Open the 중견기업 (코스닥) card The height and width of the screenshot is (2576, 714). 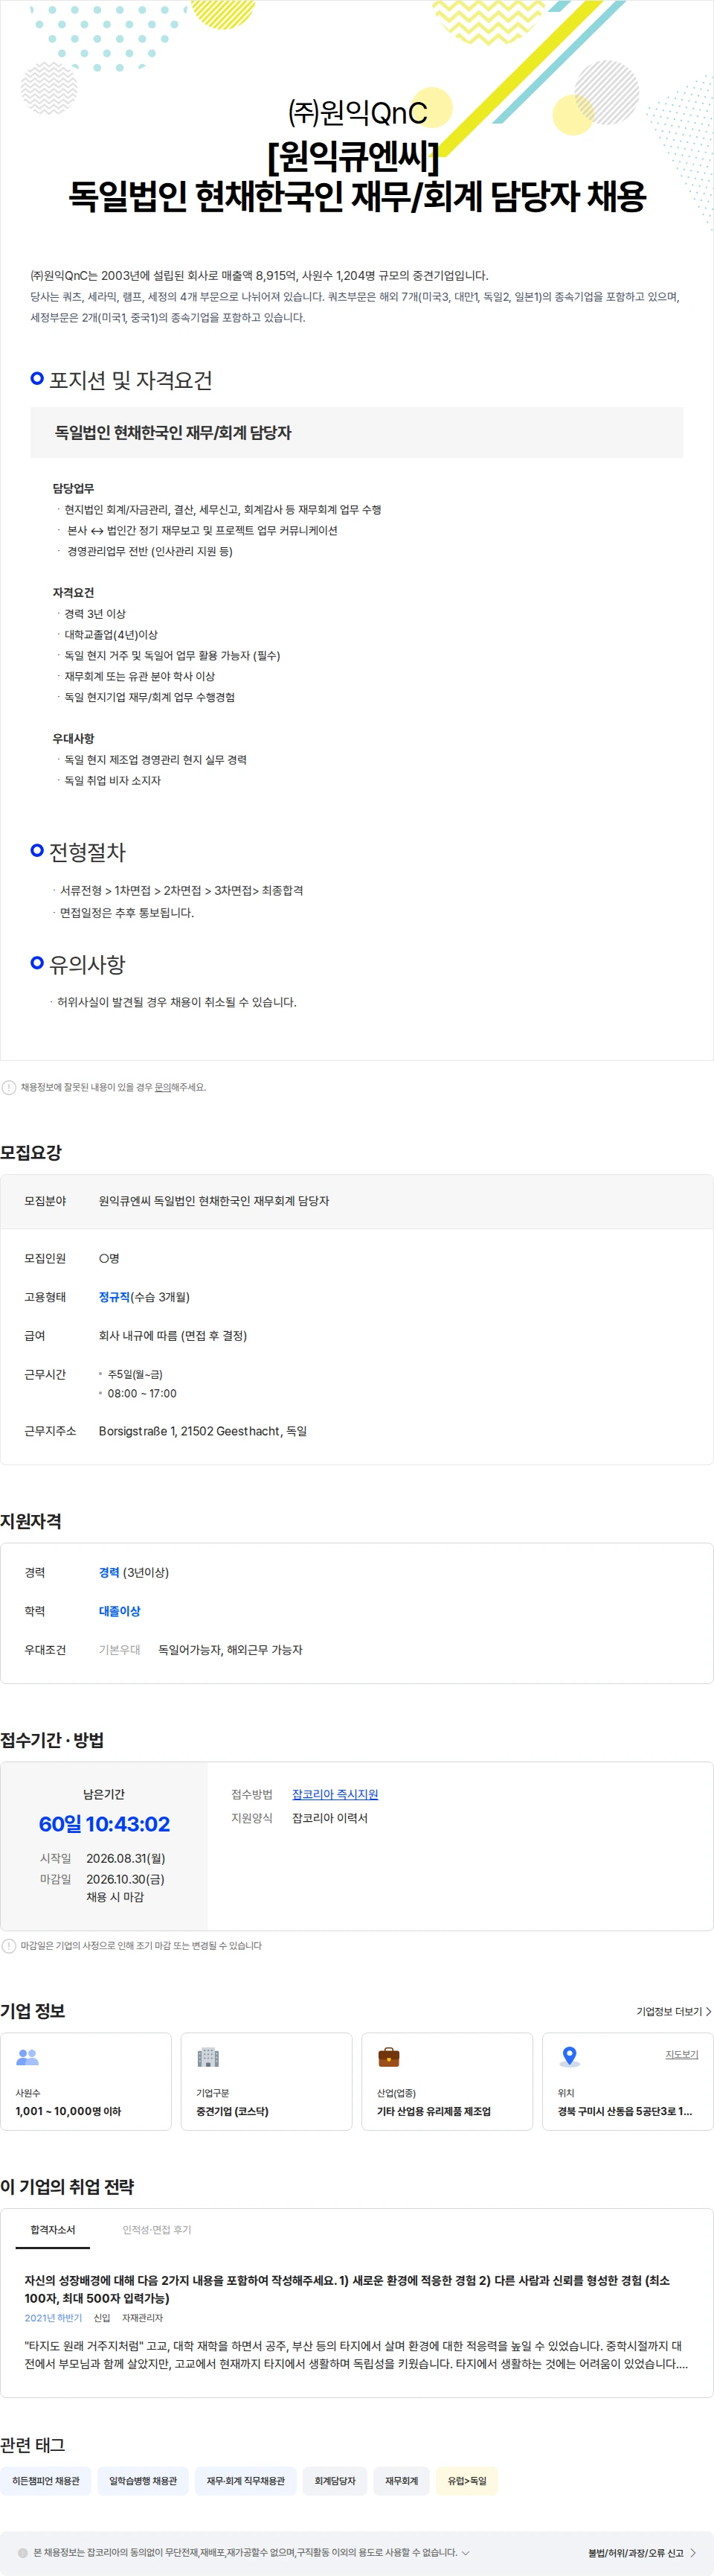coord(266,2081)
